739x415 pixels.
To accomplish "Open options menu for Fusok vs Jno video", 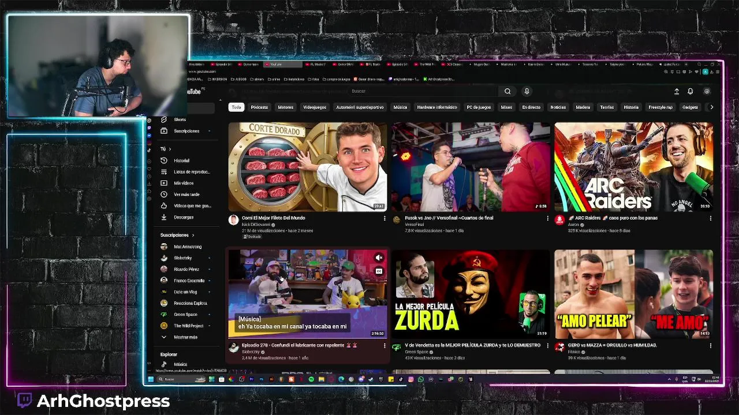I will click(x=547, y=218).
